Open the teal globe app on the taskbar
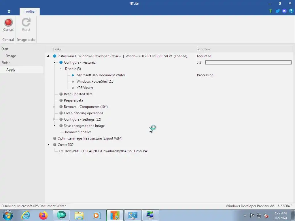295x221 pixels. coord(61,215)
